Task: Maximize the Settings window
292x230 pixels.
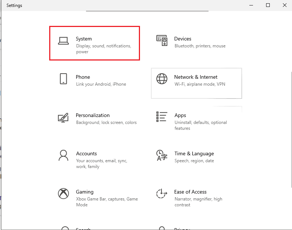Action: tap(268, 5)
